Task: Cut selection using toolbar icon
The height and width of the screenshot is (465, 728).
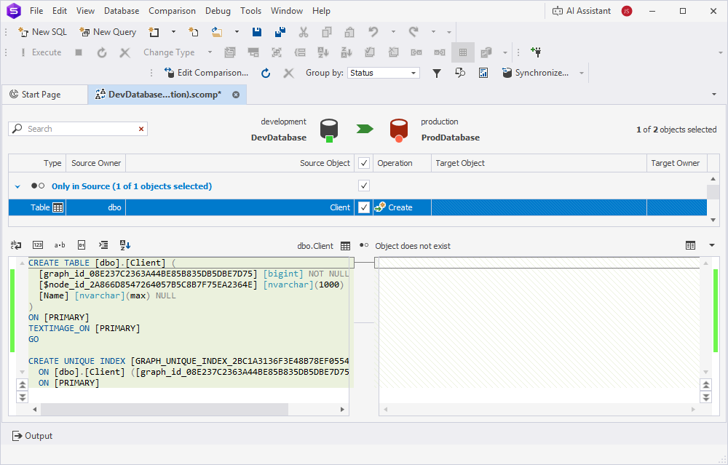Action: [x=304, y=32]
